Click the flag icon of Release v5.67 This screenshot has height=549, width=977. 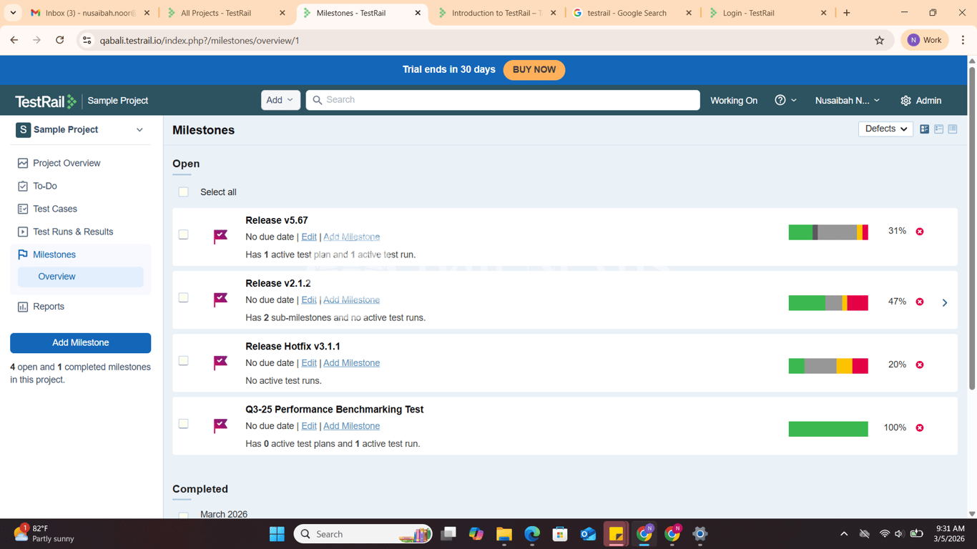(x=220, y=237)
